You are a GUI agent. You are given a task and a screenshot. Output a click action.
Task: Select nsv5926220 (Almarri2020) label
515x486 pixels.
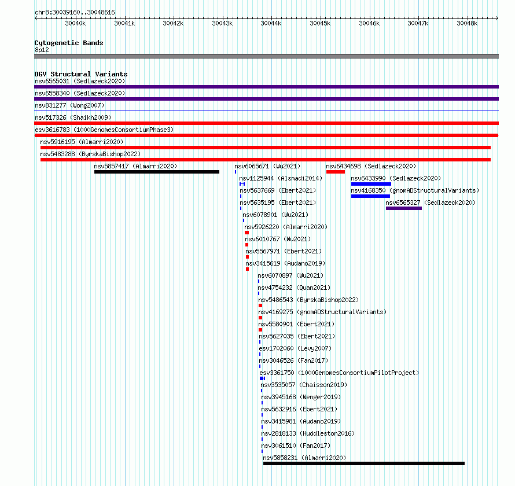tap(286, 227)
